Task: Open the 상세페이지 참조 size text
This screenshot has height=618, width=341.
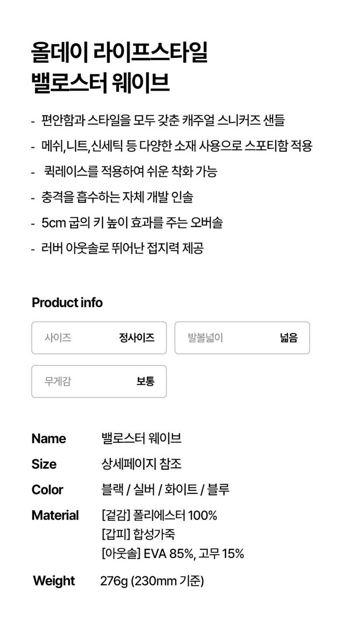Action: [141, 464]
